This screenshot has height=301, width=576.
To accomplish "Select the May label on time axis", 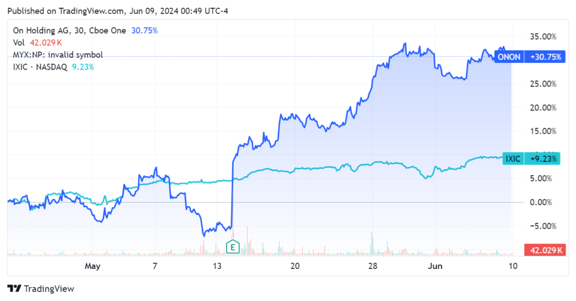I will pos(92,265).
